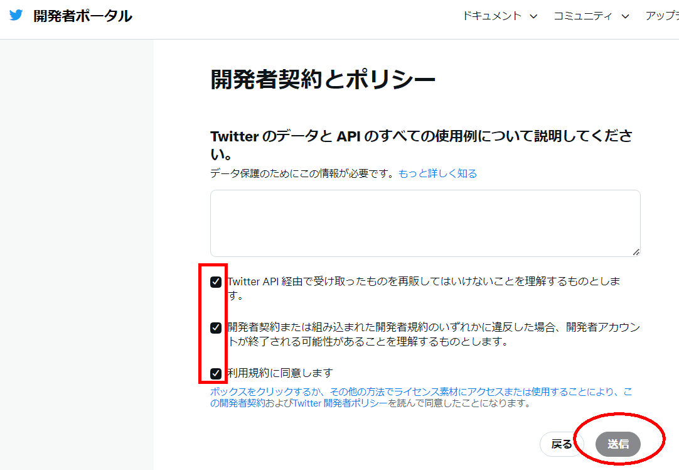
Task: Click the 利用規約に同意します label text
Action: (x=280, y=373)
